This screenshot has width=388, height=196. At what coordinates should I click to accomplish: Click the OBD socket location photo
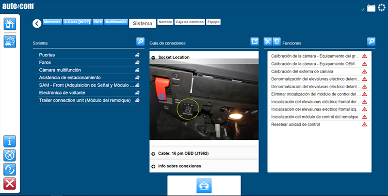click(204, 102)
